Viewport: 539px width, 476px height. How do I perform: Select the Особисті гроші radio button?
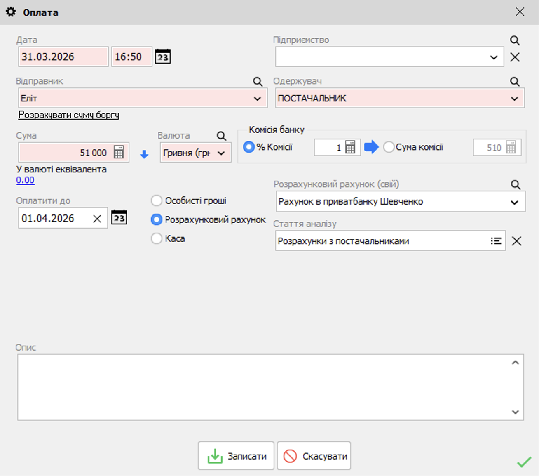pyautogui.click(x=157, y=201)
